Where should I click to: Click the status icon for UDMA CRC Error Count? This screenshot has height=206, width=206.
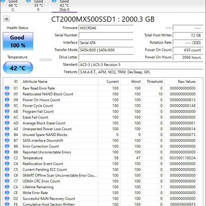coord(7,181)
